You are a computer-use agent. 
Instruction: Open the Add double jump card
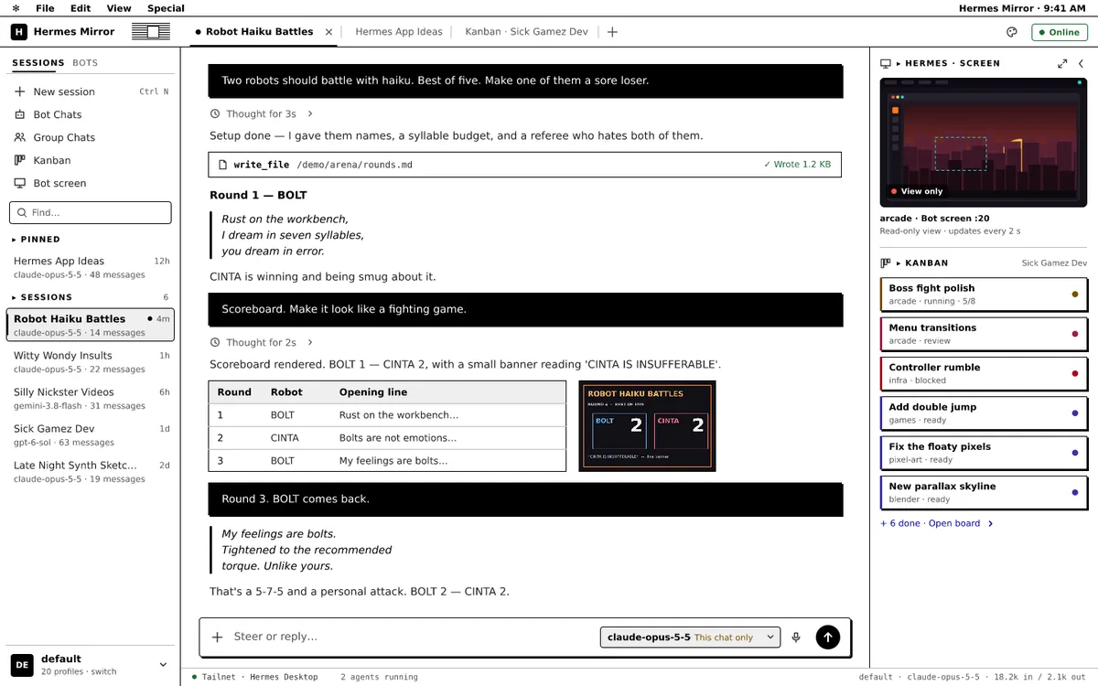pyautogui.click(x=984, y=413)
